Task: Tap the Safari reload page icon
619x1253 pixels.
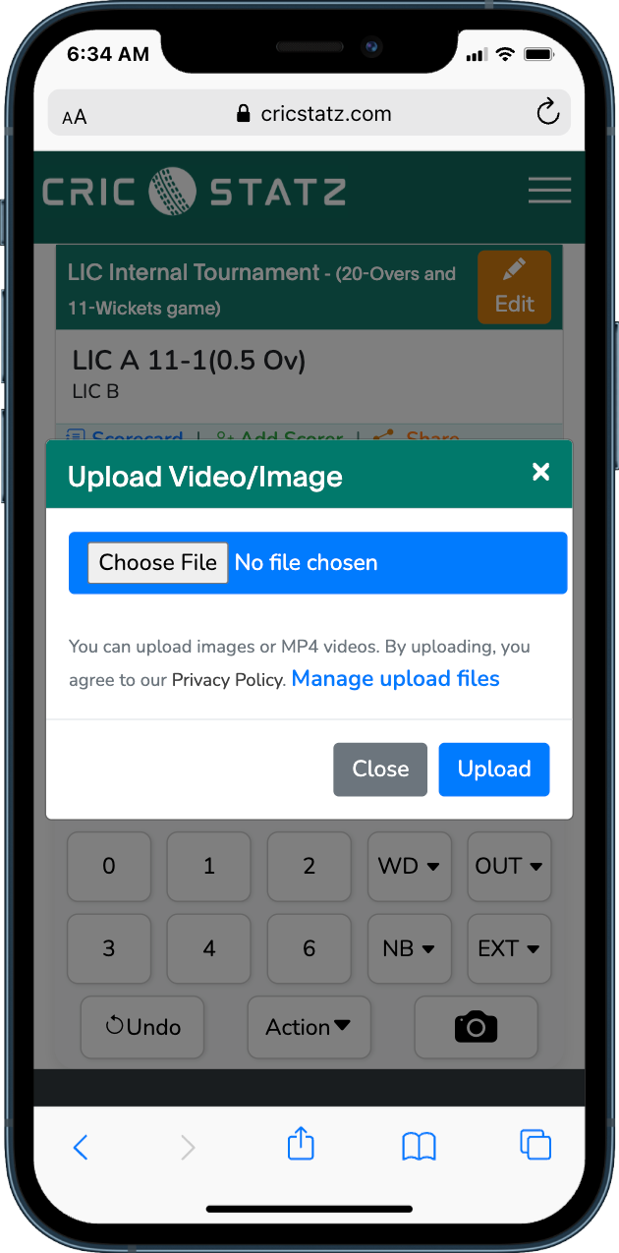Action: (x=547, y=112)
